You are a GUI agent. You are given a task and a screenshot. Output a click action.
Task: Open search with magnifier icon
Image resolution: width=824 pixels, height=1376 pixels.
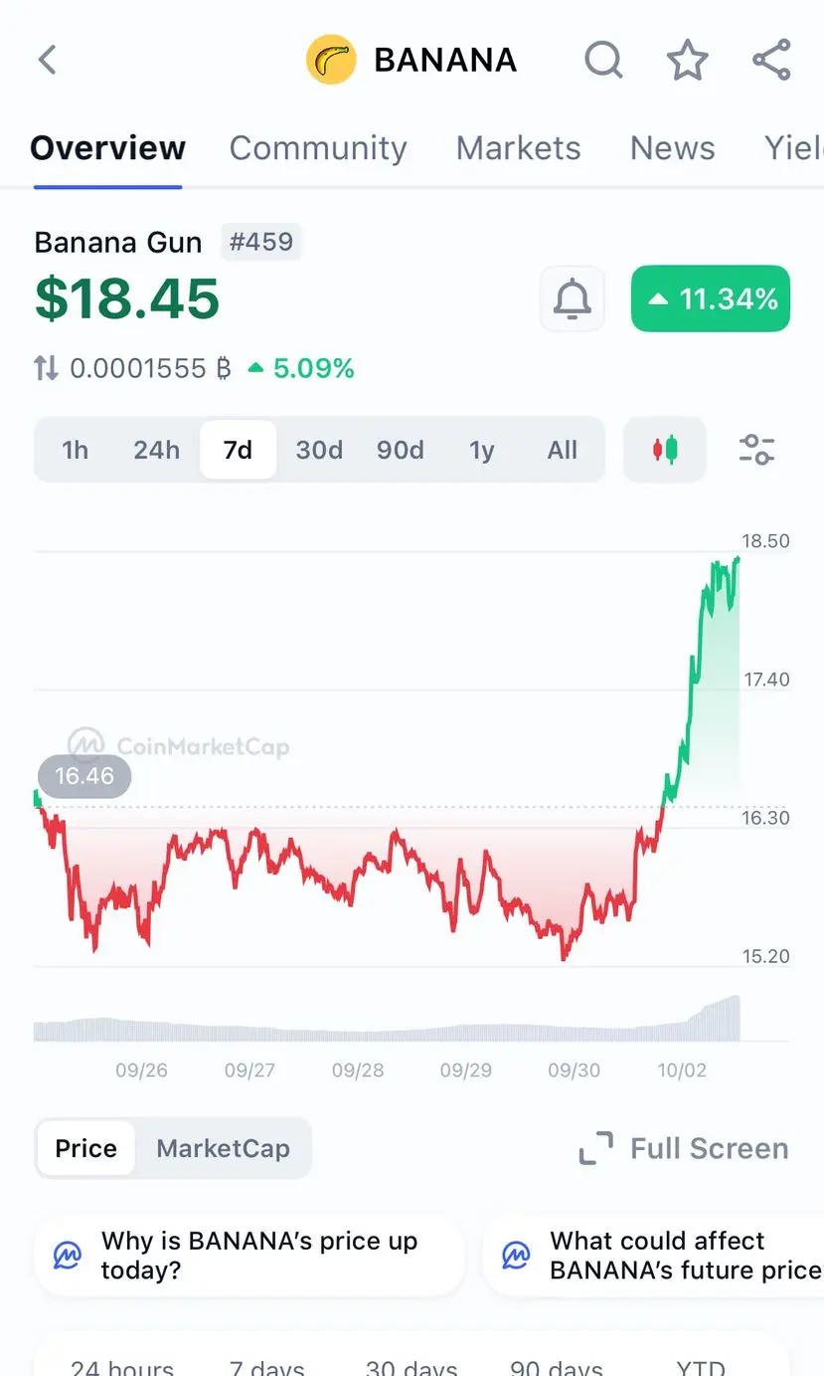click(603, 61)
